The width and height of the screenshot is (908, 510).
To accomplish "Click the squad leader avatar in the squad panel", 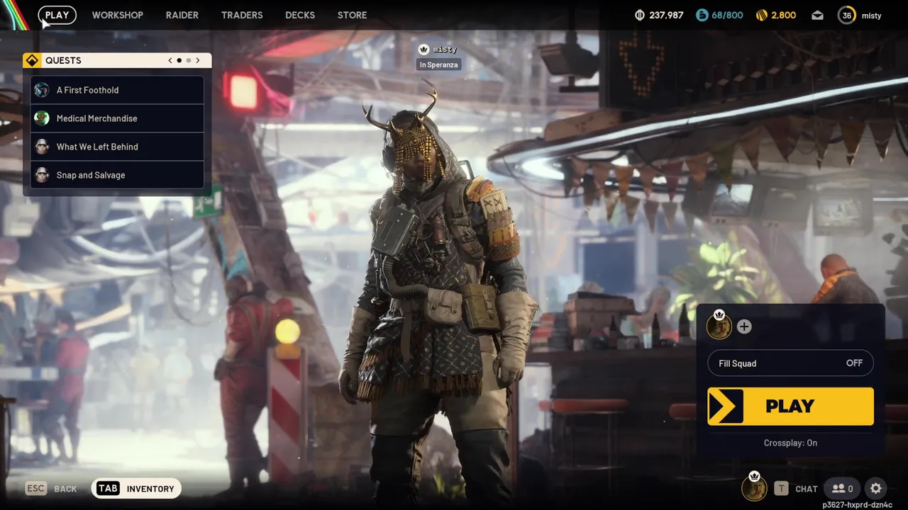I will [x=719, y=327].
